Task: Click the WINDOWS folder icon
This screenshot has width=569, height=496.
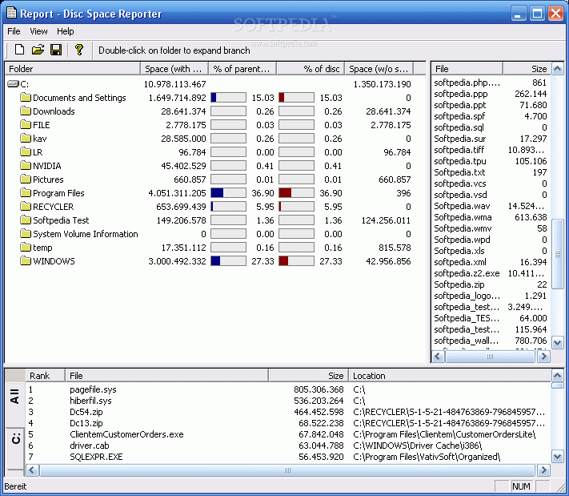Action: [x=26, y=261]
